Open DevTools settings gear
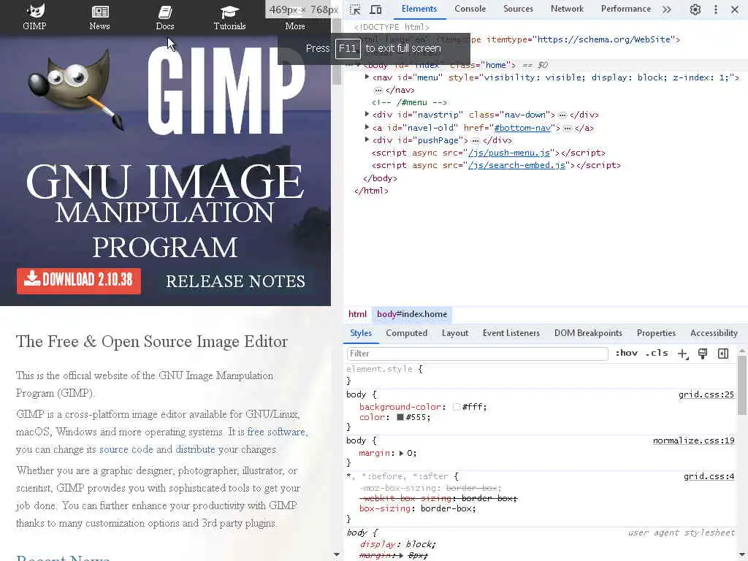The height and width of the screenshot is (561, 748). 695,9
